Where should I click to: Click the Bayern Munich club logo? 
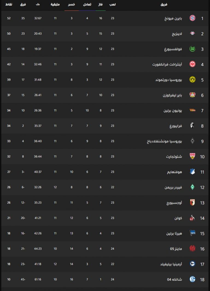192,18
